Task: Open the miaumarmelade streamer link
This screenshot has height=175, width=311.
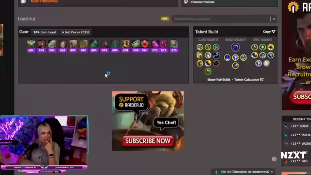Action: click(202, 2)
